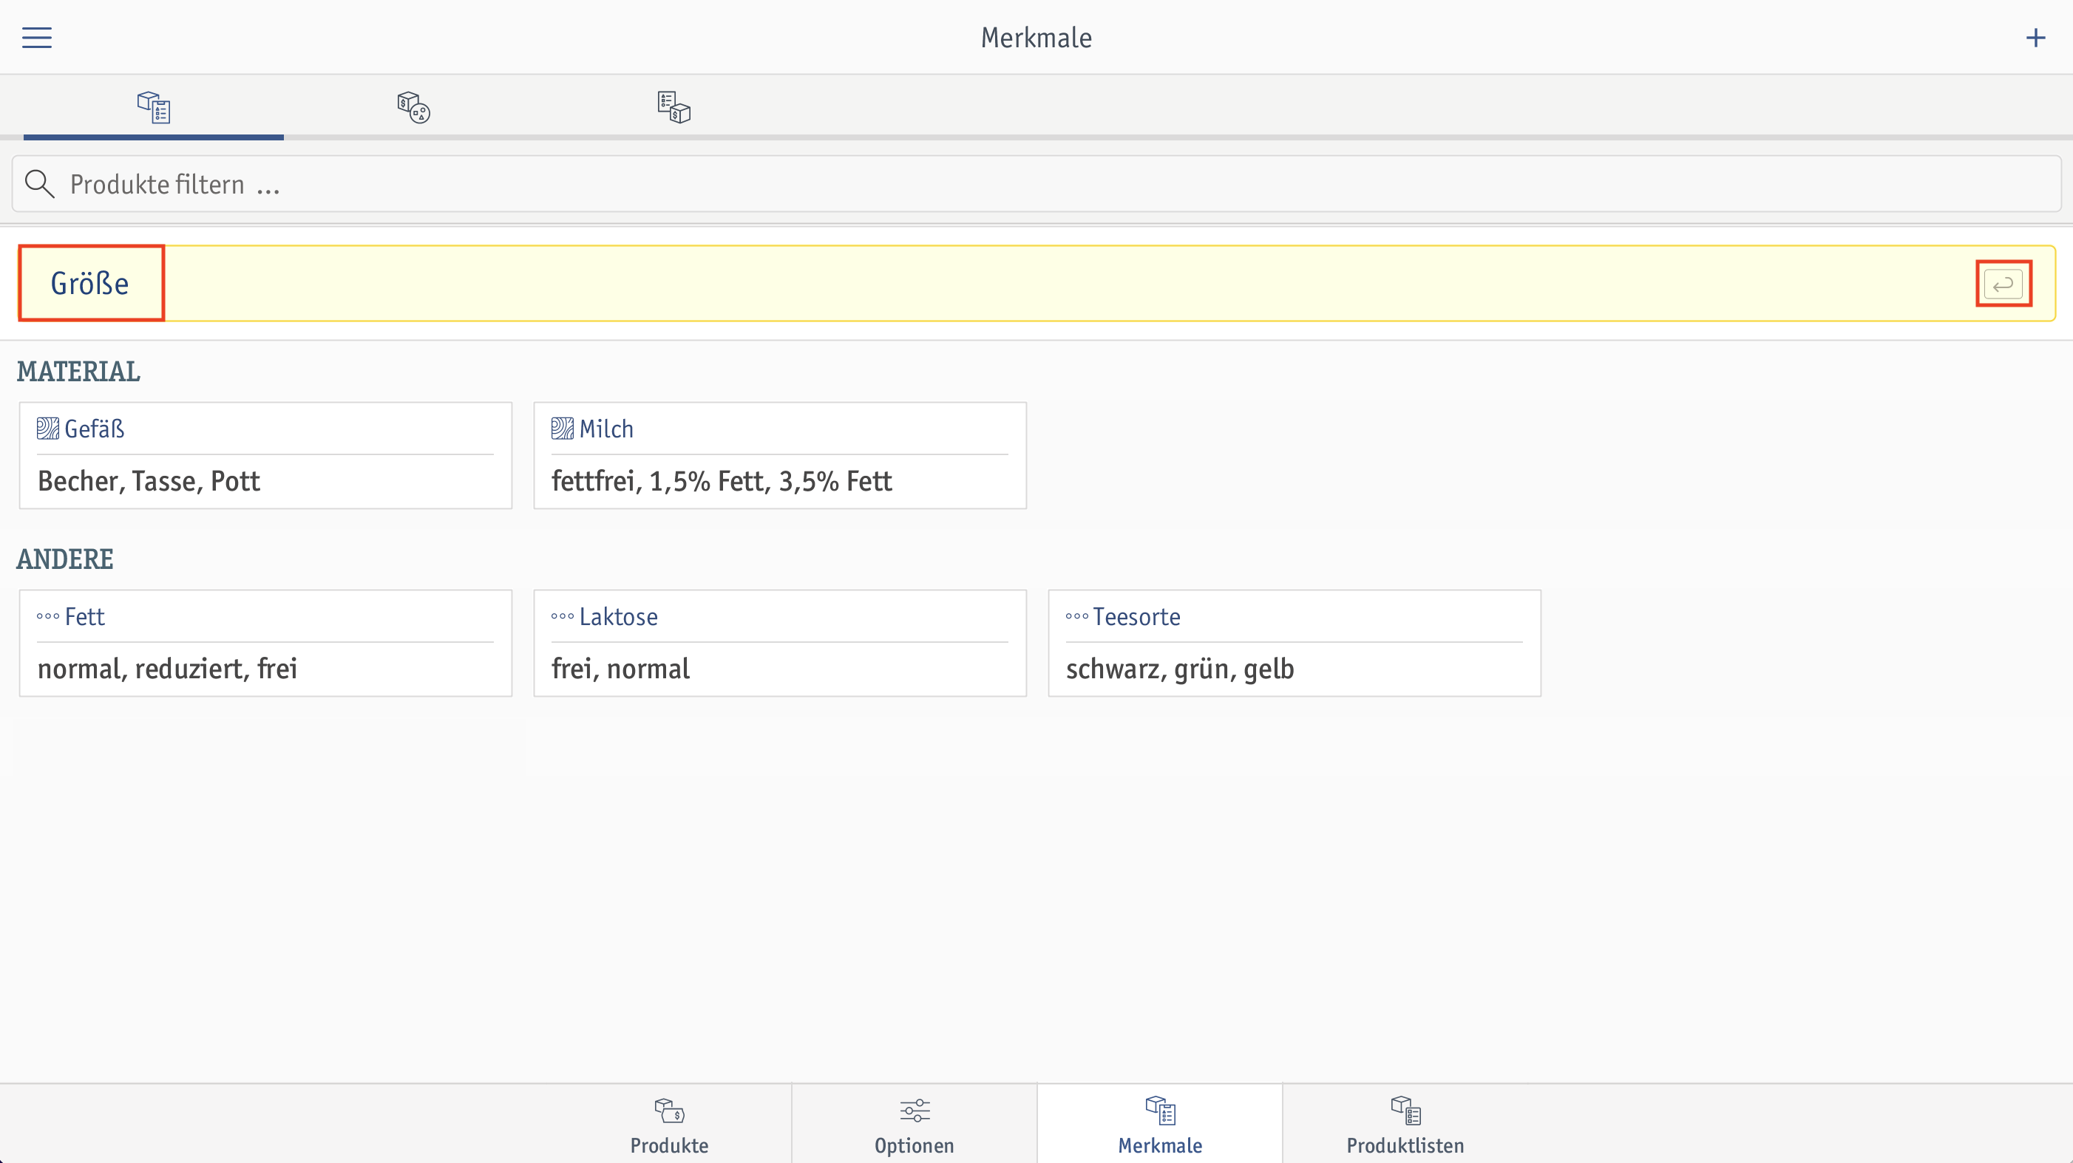Click the MATERIAL section heading
The image size is (2073, 1163).
pos(78,372)
